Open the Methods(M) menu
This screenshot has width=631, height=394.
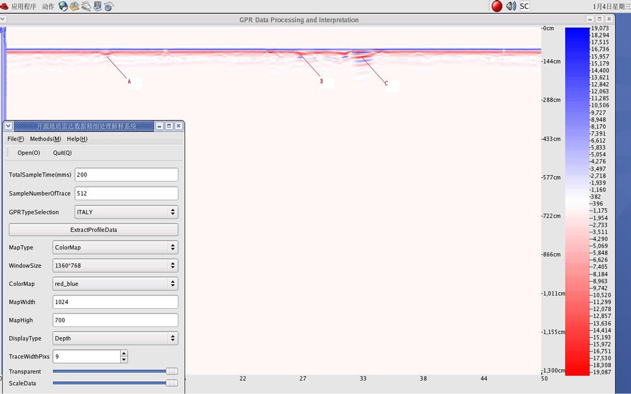(x=45, y=139)
